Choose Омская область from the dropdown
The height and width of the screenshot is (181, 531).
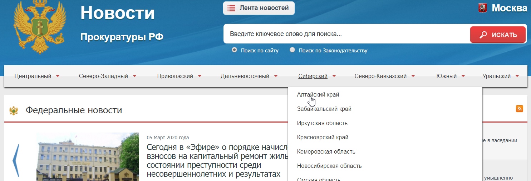319,179
